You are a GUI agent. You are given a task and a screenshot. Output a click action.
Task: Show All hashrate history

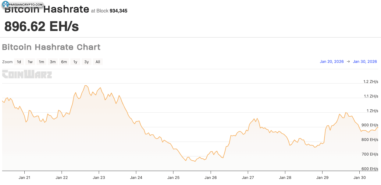(98, 62)
